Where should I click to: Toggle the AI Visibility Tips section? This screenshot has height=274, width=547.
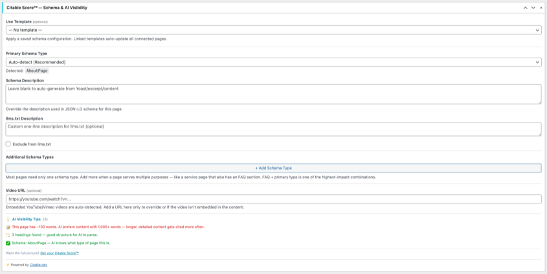click(27, 219)
